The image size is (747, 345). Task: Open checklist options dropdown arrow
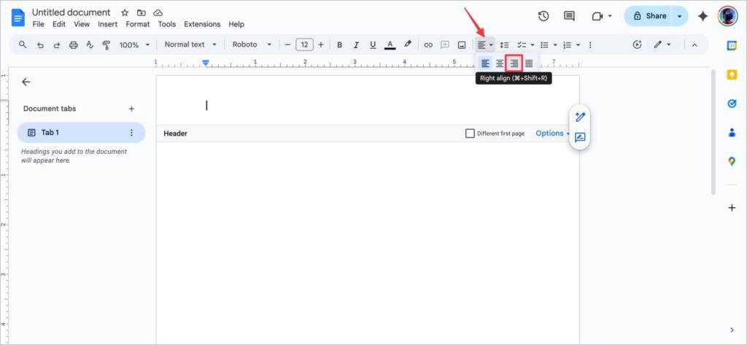point(532,44)
